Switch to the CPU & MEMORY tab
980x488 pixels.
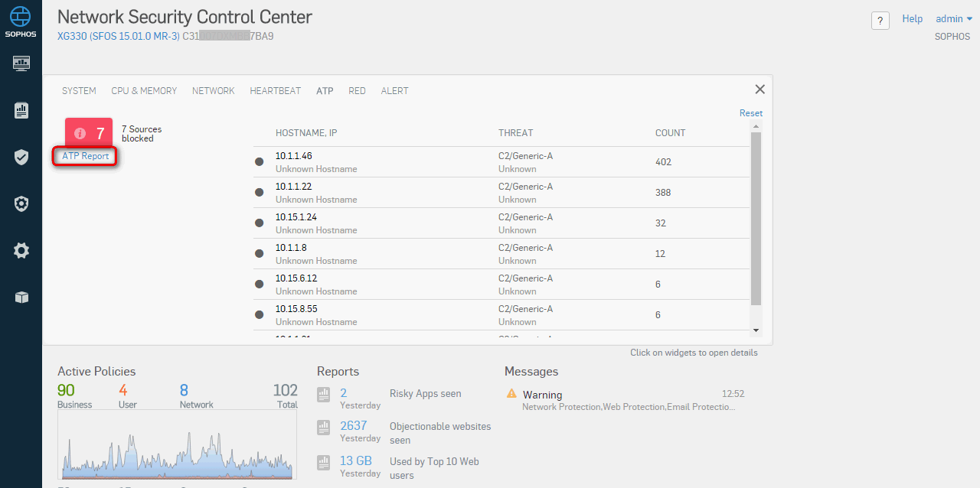coord(144,91)
